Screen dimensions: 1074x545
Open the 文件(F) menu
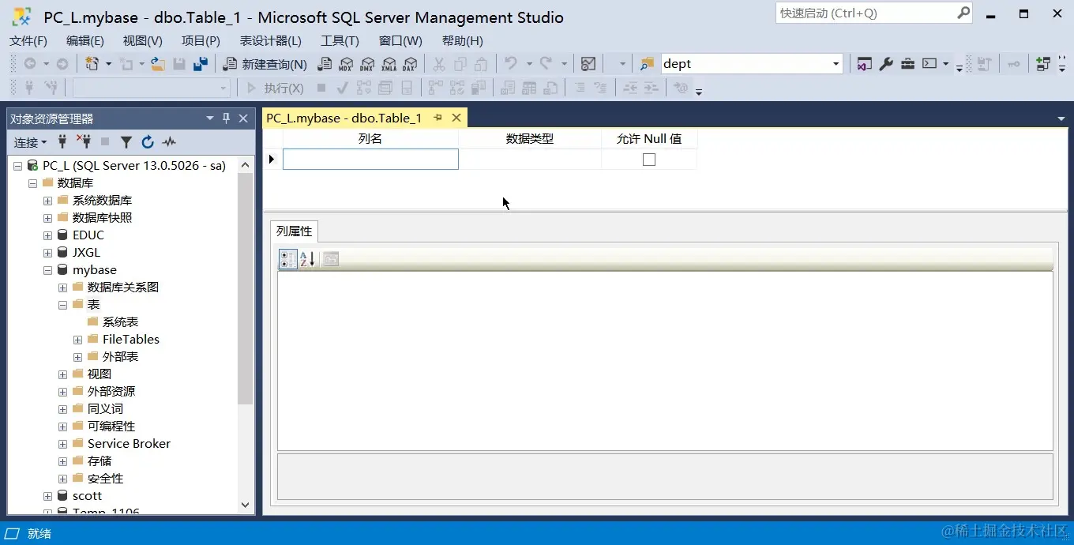click(28, 41)
